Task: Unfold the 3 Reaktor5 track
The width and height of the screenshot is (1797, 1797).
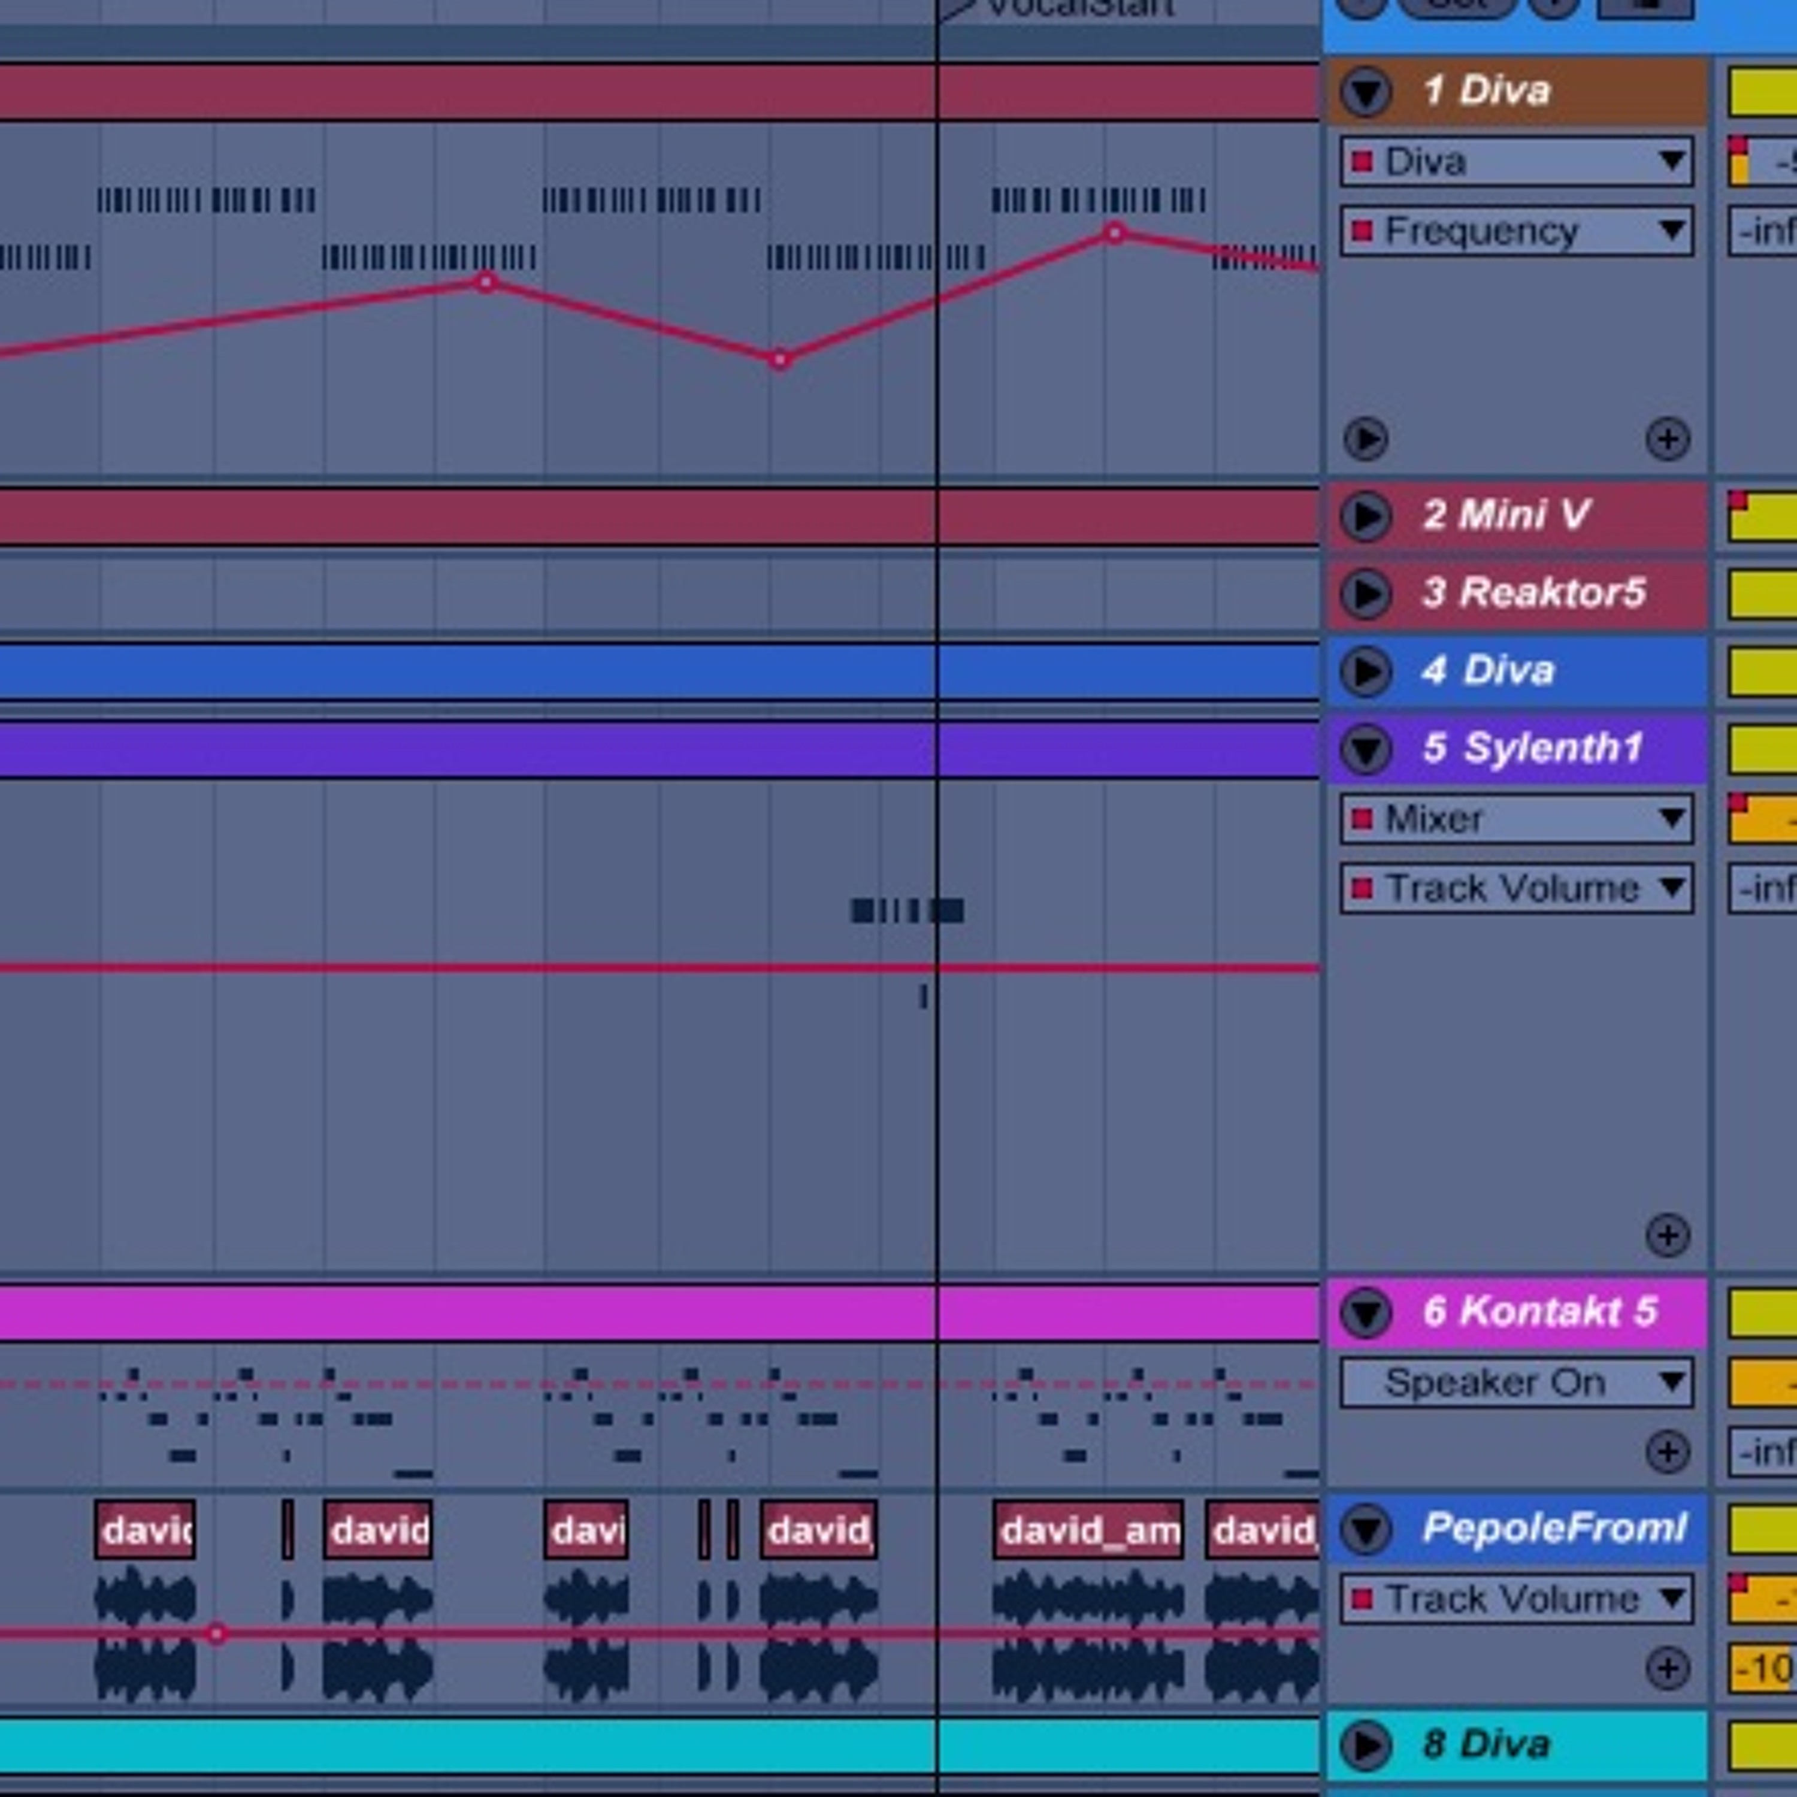Action: (x=1366, y=594)
